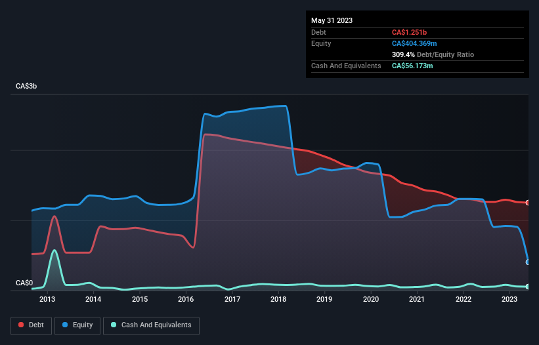Click the 2019 x-axis label
The width and height of the screenshot is (539, 345).
(324, 299)
